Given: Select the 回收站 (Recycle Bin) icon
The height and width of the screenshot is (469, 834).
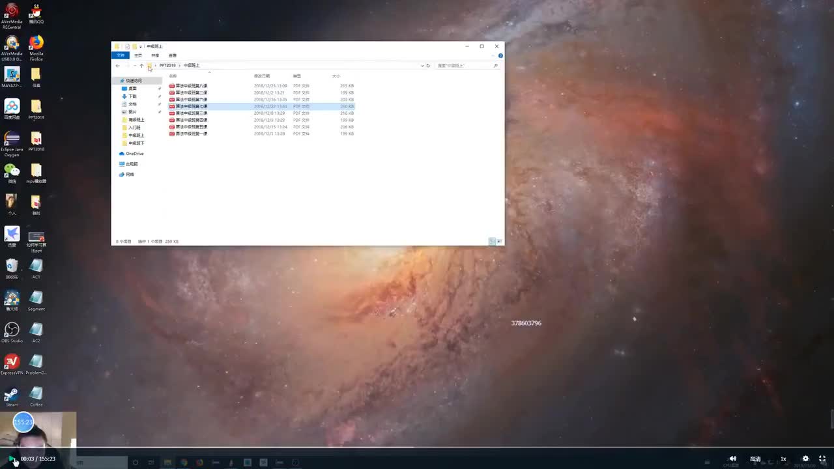Looking at the screenshot, I should click(12, 268).
